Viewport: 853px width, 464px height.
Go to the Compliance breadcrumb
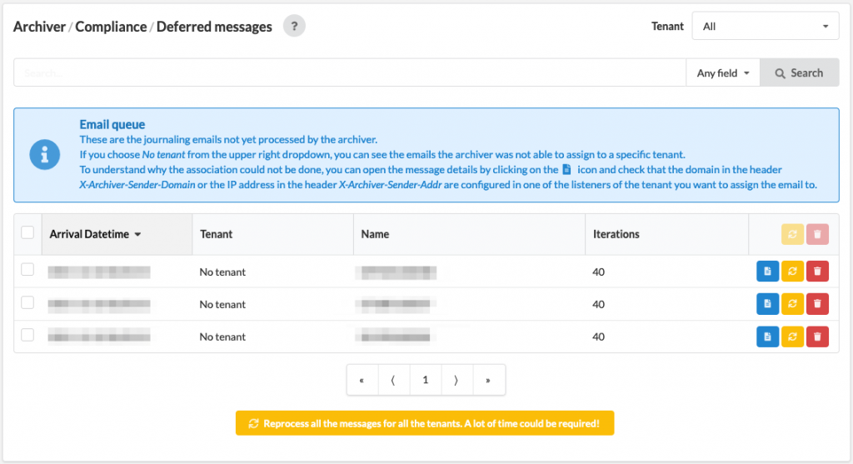(111, 27)
